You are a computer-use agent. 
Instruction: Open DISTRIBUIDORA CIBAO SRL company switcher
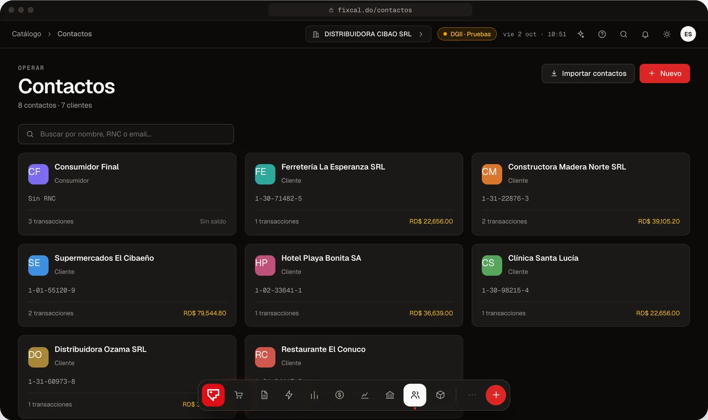(x=368, y=34)
